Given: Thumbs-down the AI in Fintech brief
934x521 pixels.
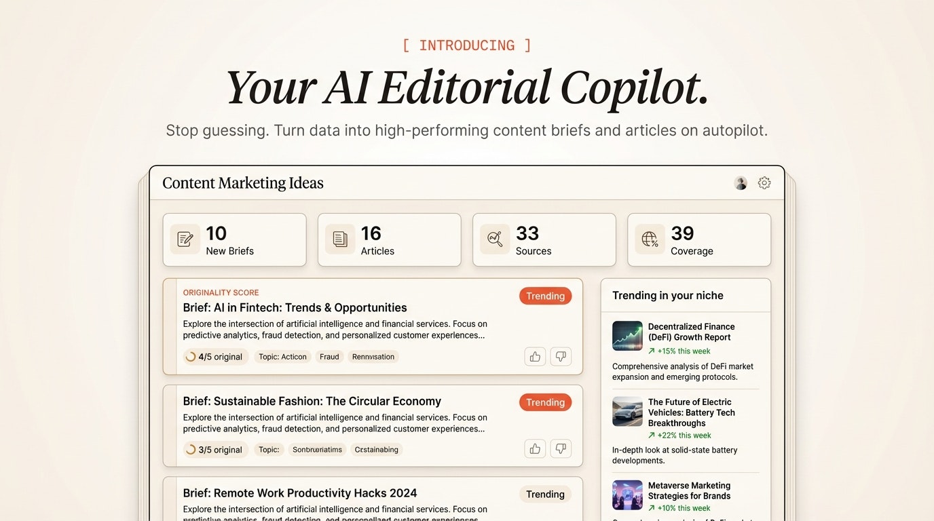Looking at the screenshot, I should [x=560, y=356].
